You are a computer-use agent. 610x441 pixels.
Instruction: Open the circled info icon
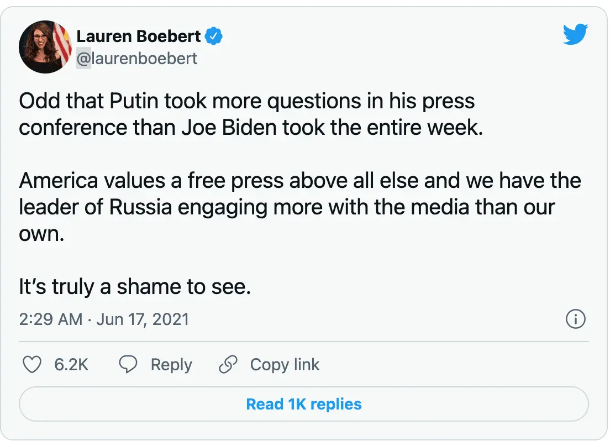pyautogui.click(x=576, y=319)
